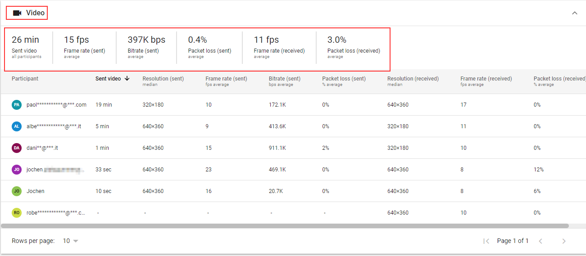This screenshot has width=586, height=256.
Task: Click the Frame rate (sent) column header
Action: [x=226, y=81]
